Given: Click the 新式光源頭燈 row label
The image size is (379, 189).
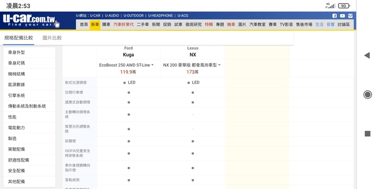Looking at the screenshot, I should pyautogui.click(x=76, y=82).
